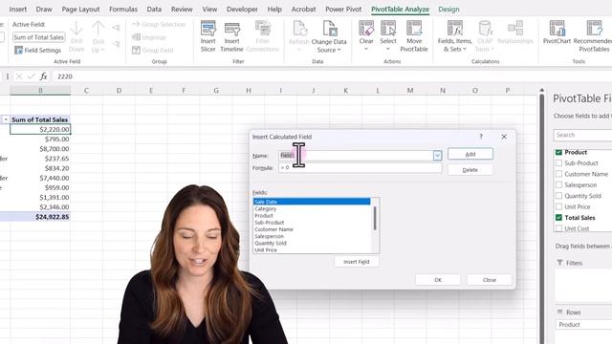Click the Insert Function fx icon

tap(43, 76)
